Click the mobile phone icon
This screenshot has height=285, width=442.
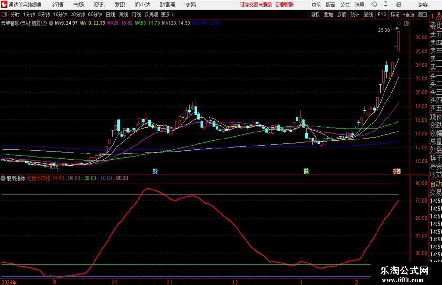click(x=385, y=5)
